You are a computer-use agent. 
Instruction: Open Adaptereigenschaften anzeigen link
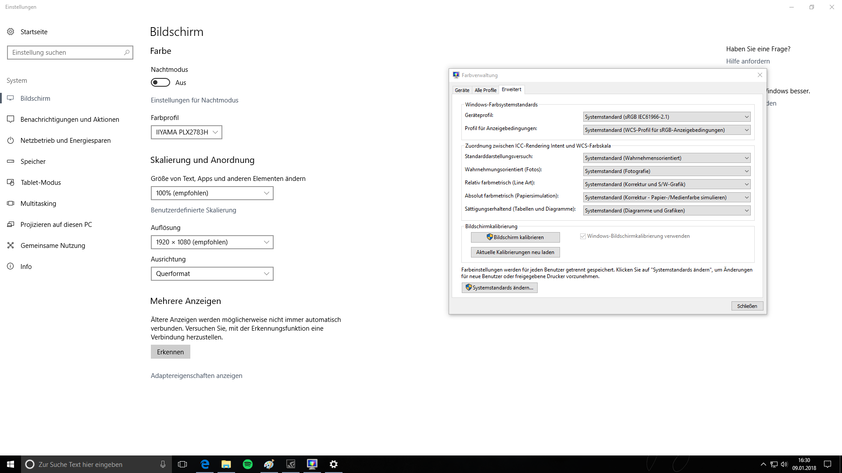click(196, 376)
